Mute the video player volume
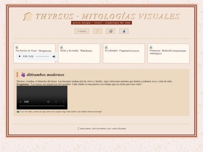This screenshot has height=152, width=203. (48, 102)
